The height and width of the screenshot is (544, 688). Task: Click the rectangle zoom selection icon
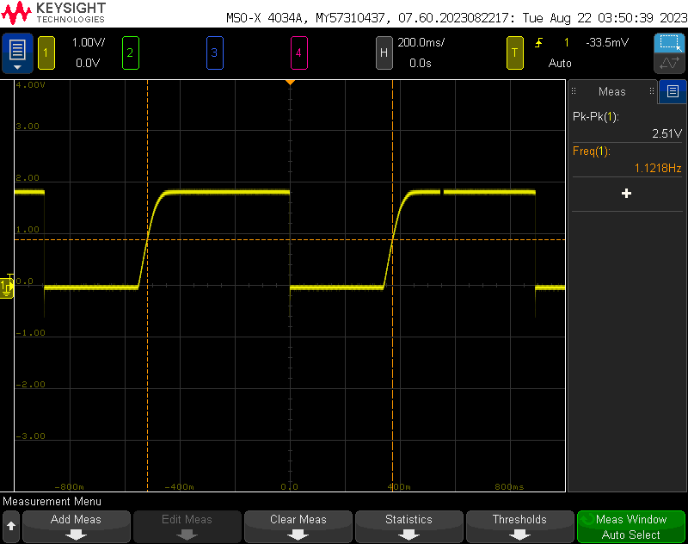(669, 43)
